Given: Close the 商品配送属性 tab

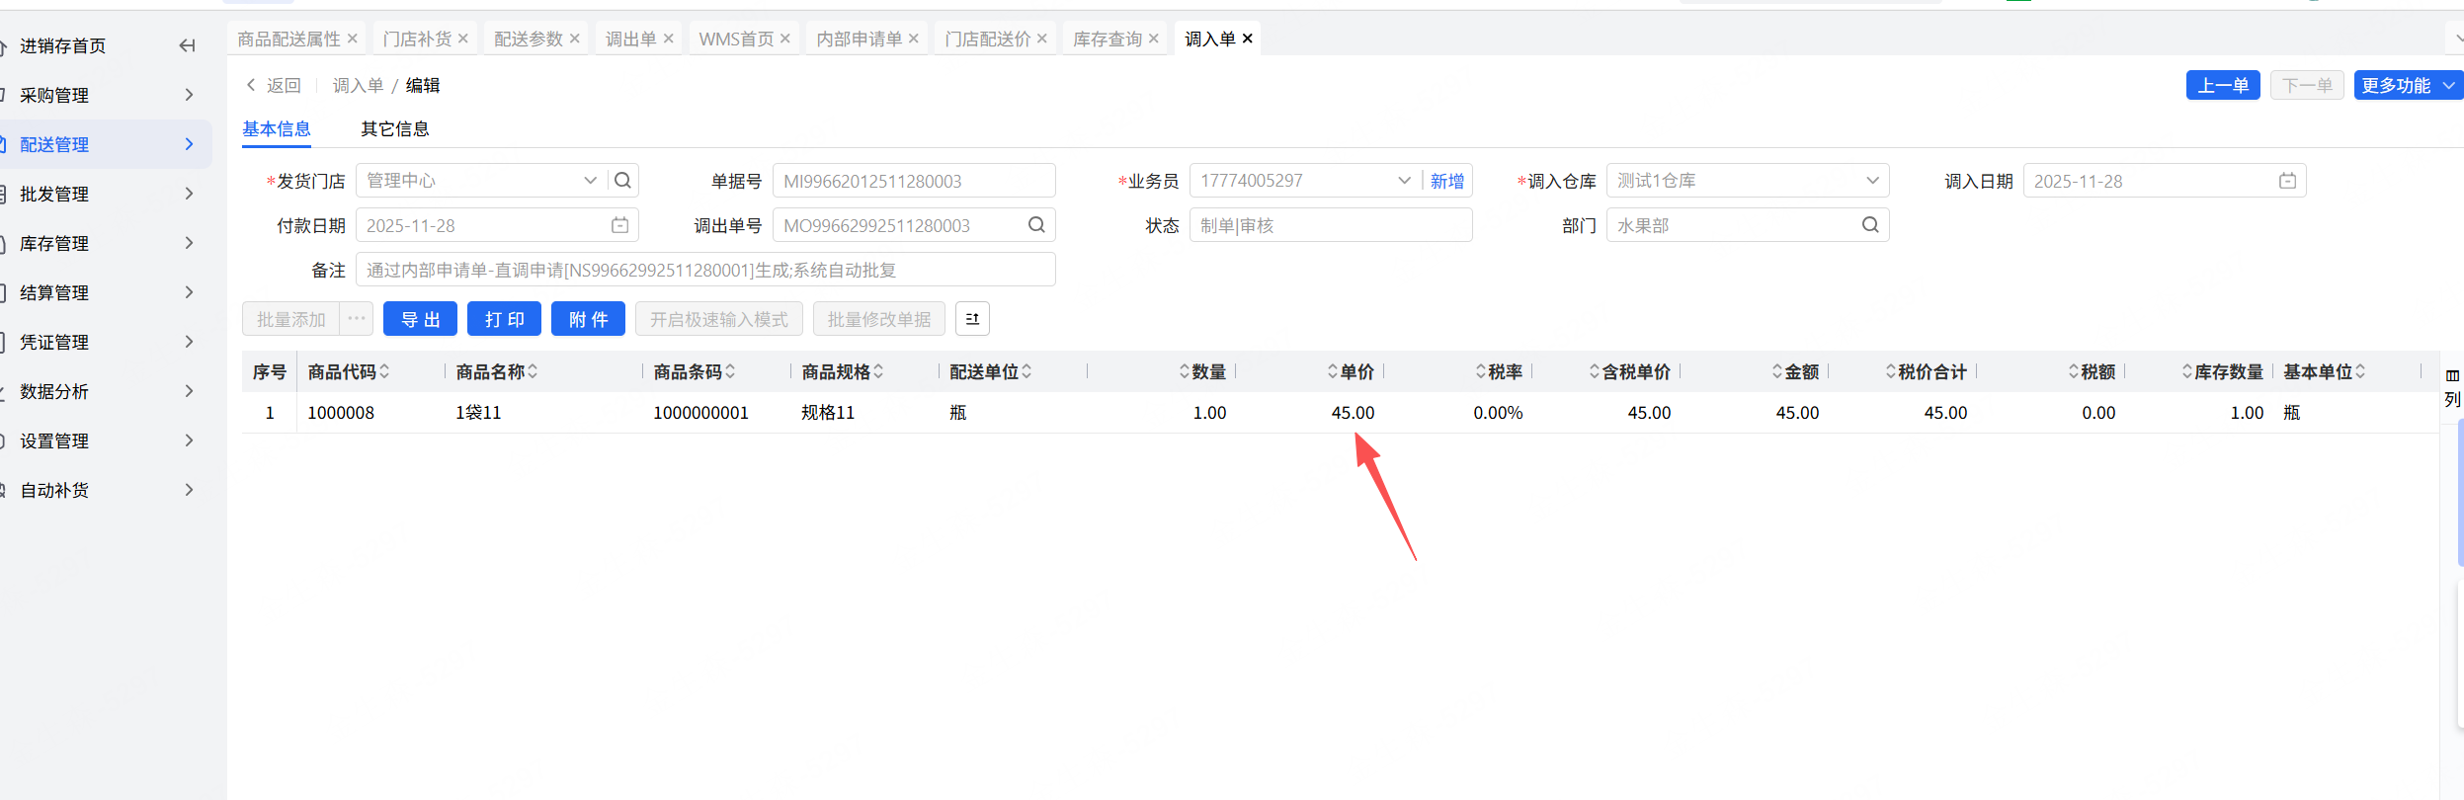Looking at the screenshot, I should point(352,39).
